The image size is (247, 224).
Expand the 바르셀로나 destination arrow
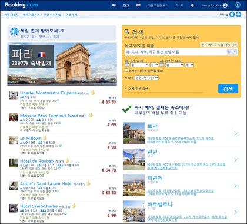point(236,212)
